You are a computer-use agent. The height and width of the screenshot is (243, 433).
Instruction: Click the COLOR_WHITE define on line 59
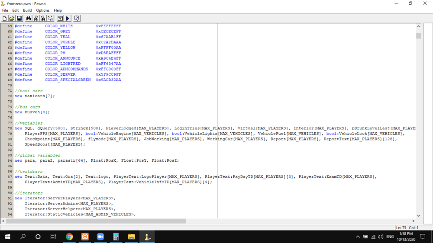click(x=59, y=26)
